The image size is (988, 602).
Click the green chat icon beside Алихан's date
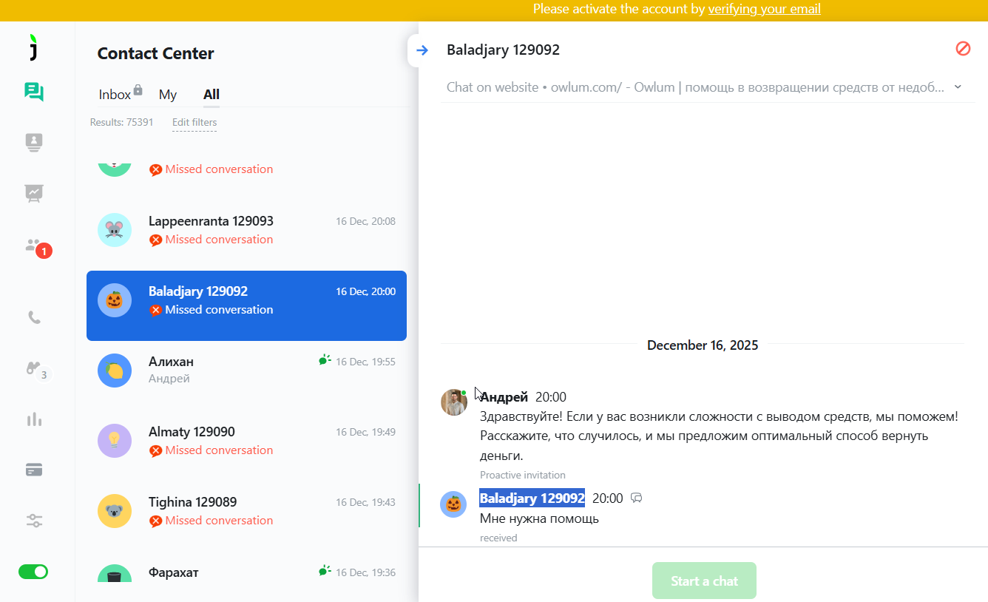tap(325, 360)
